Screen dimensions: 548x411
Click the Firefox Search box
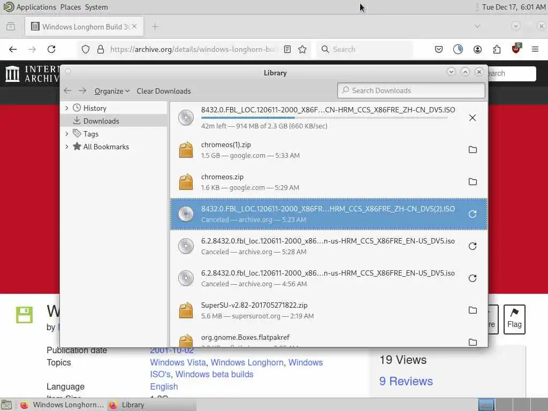(x=364, y=49)
